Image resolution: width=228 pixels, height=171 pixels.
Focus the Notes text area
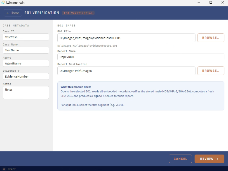(x=26, y=93)
